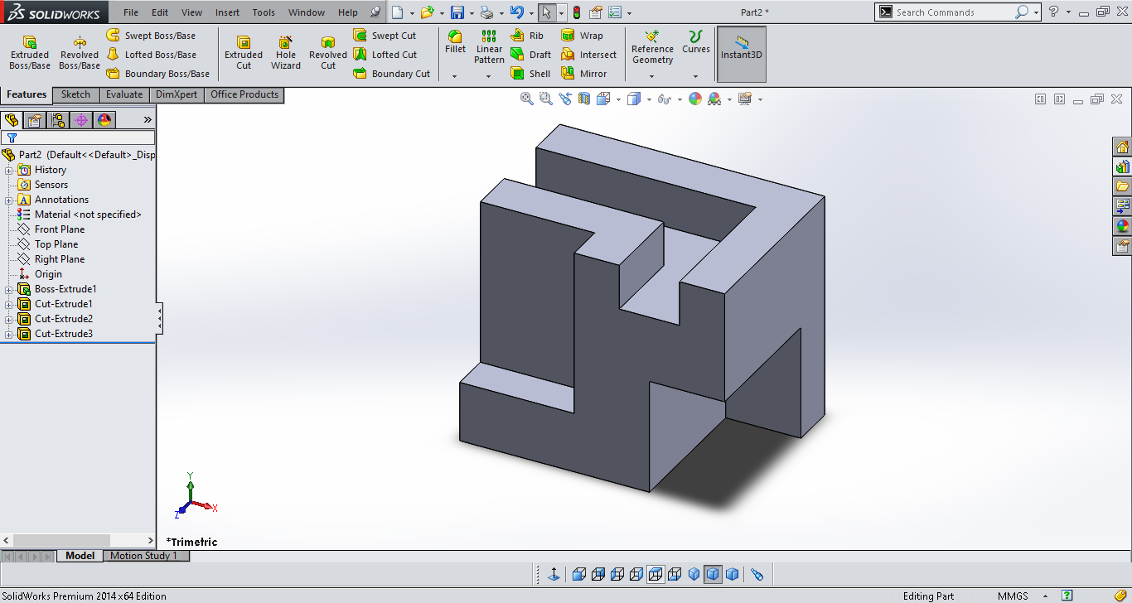Apply the Fillet tool
Viewport: 1132px width, 603px height.
[455, 42]
